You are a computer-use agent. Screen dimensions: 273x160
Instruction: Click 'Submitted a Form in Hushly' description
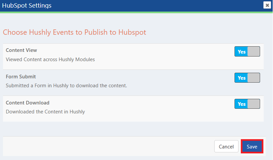pos(66,86)
